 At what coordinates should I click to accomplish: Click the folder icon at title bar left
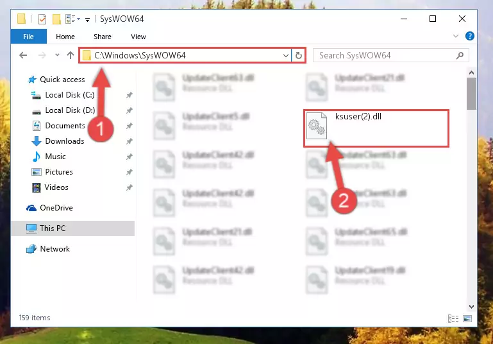tap(21, 19)
